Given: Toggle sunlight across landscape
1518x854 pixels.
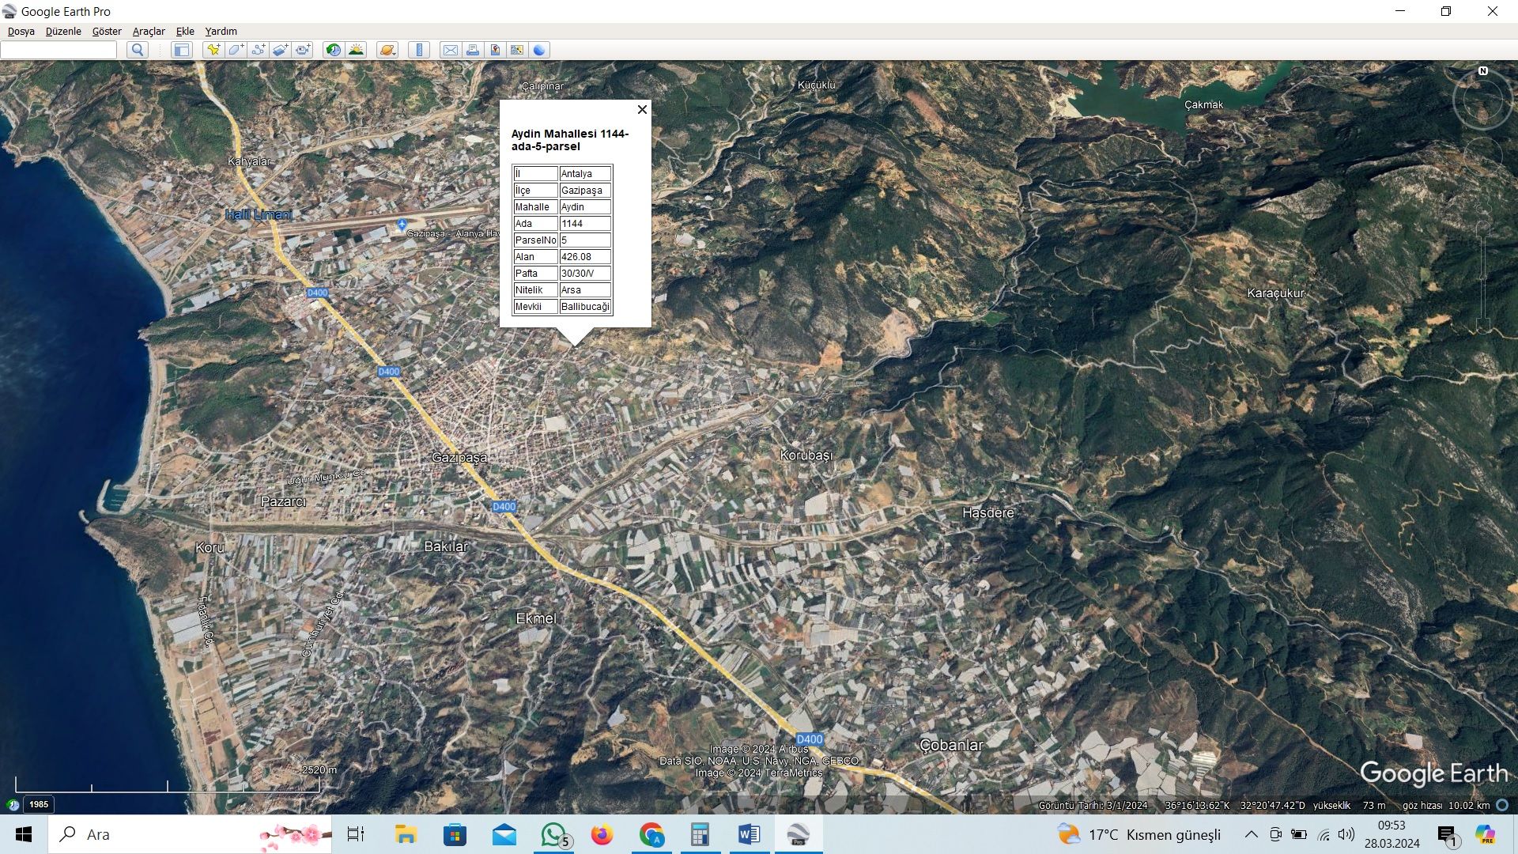Looking at the screenshot, I should (x=356, y=50).
